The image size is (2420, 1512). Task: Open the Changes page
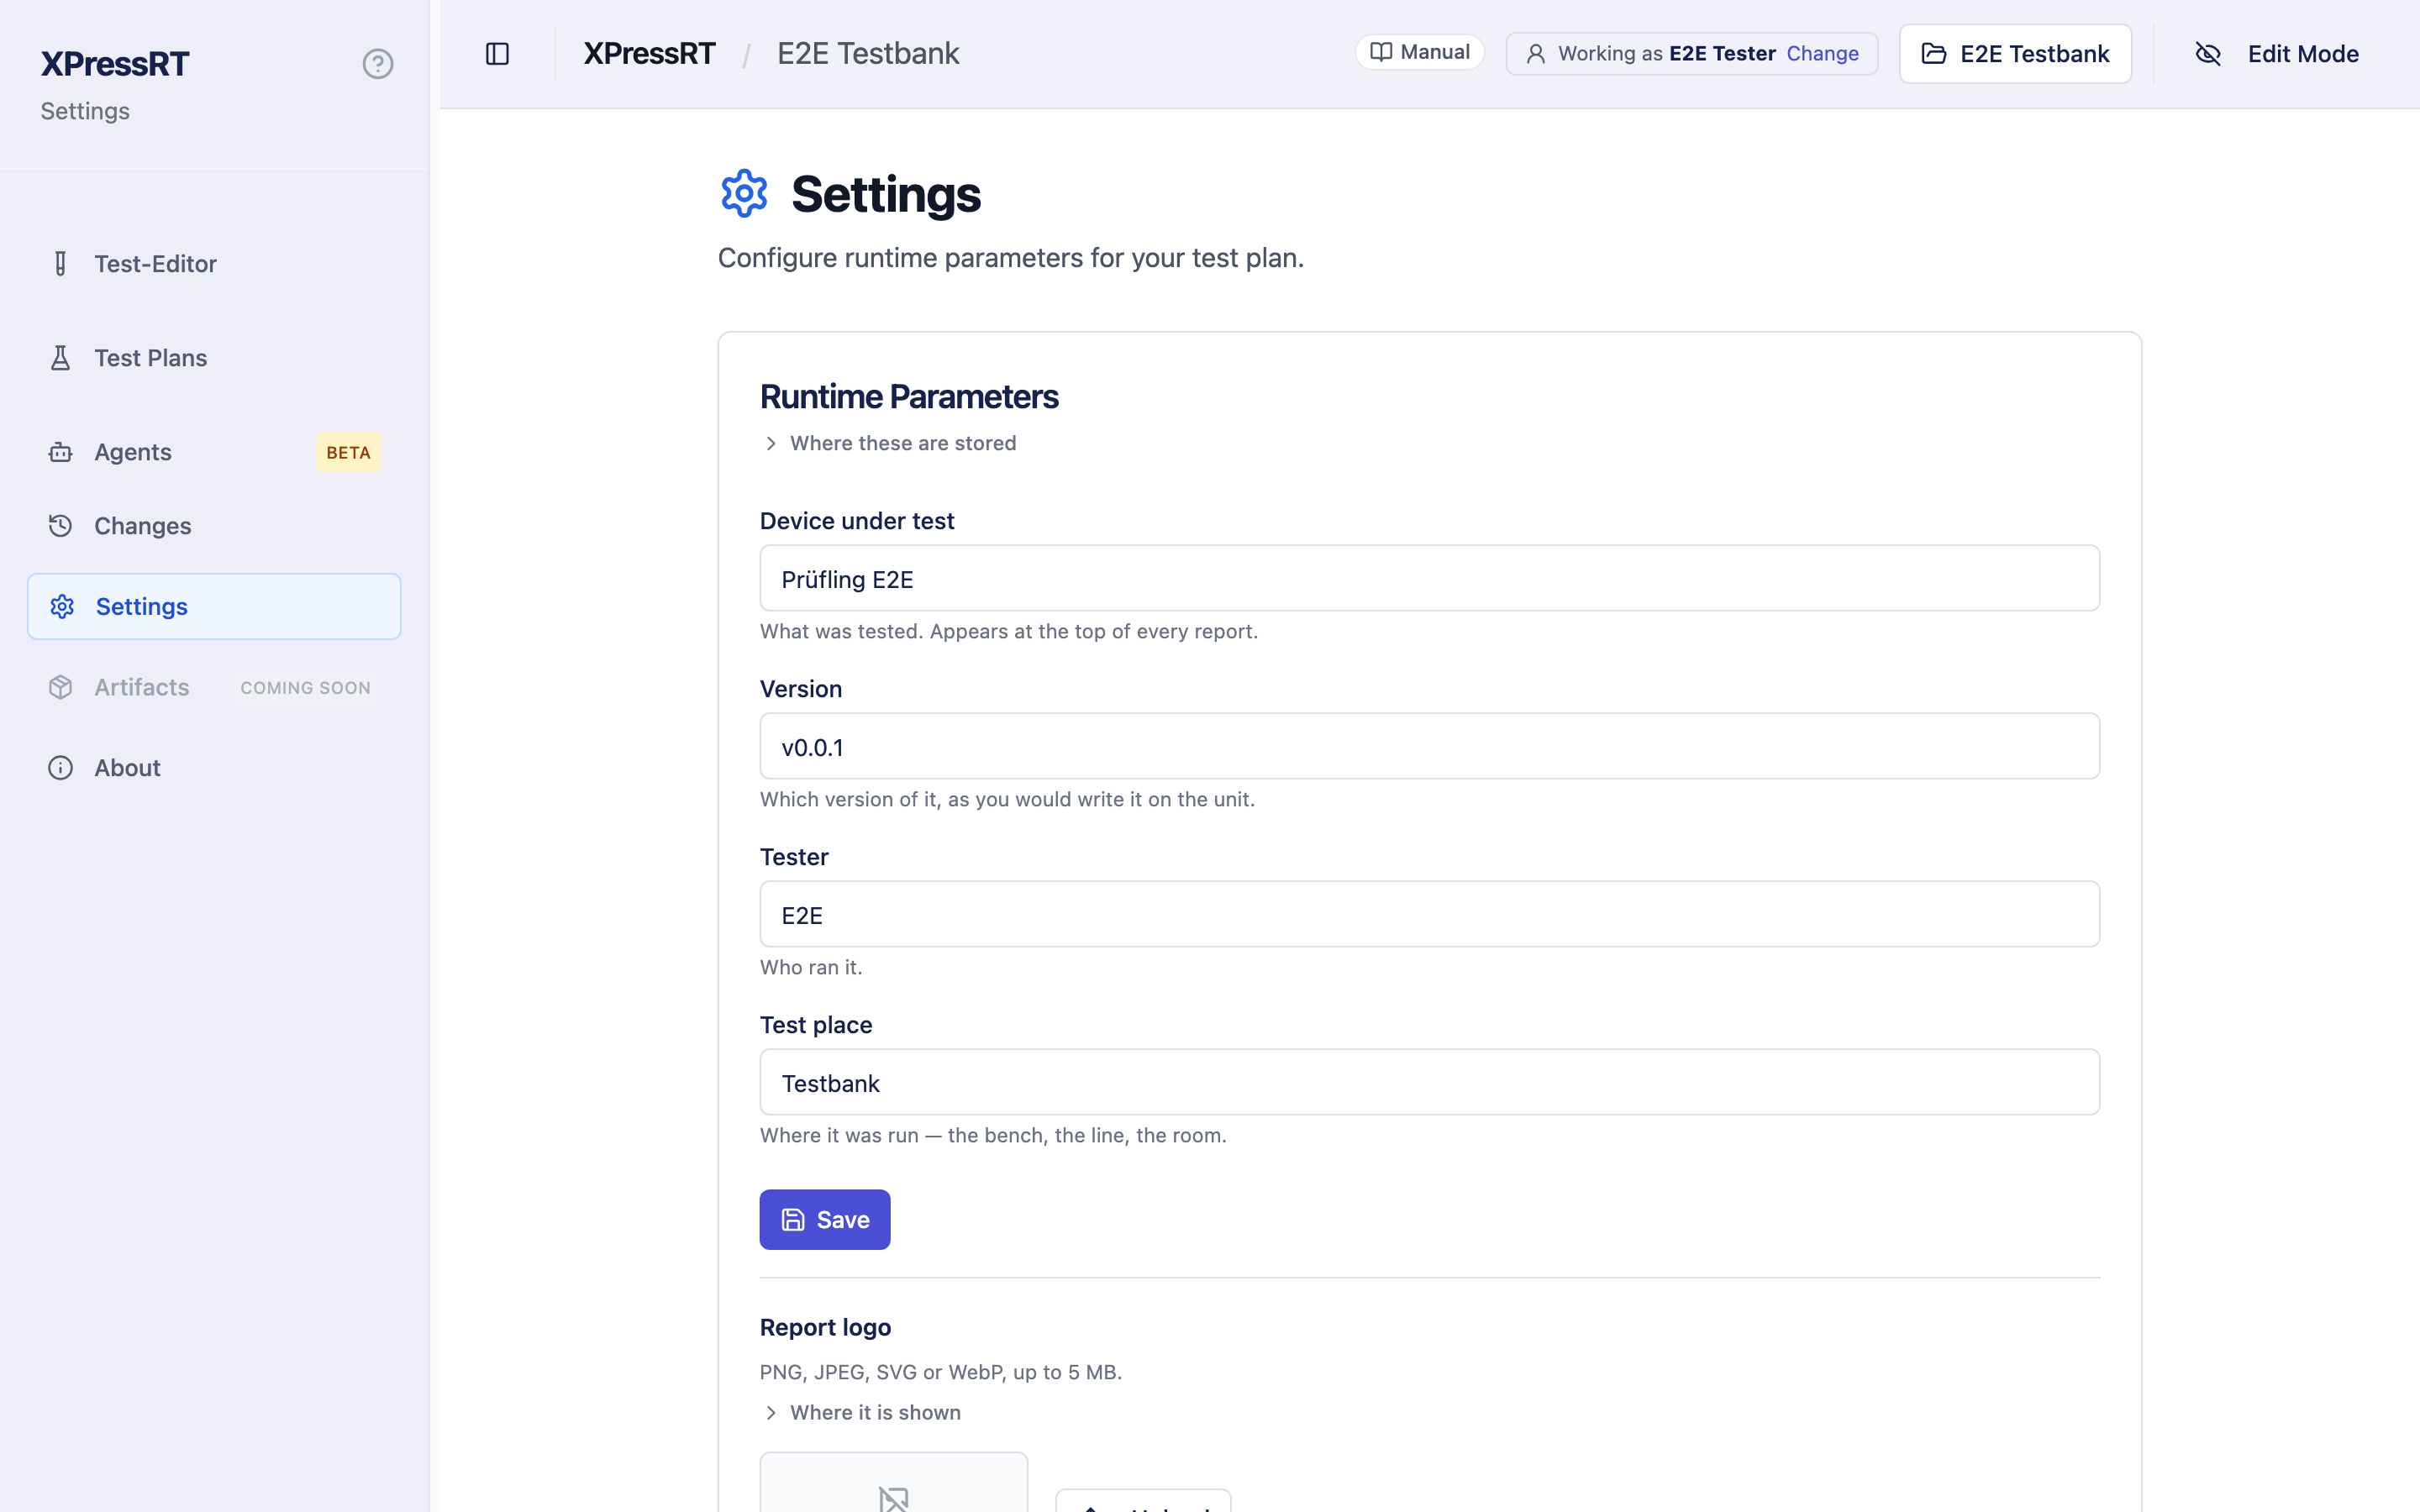(214, 526)
